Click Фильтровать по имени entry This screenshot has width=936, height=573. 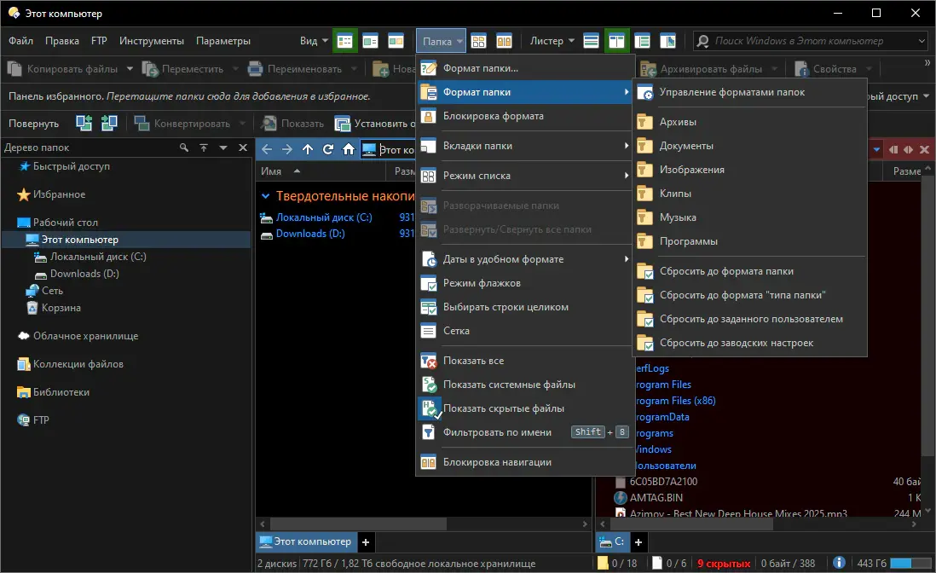click(x=525, y=432)
